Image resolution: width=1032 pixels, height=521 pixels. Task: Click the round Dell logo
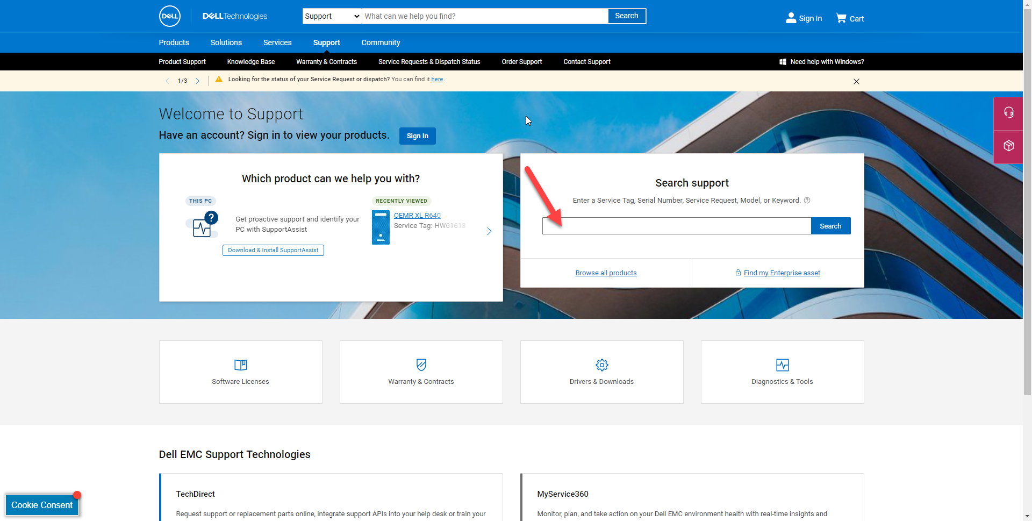170,16
